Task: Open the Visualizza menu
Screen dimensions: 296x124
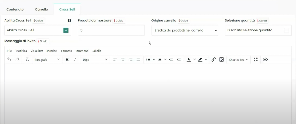Action: (37, 51)
